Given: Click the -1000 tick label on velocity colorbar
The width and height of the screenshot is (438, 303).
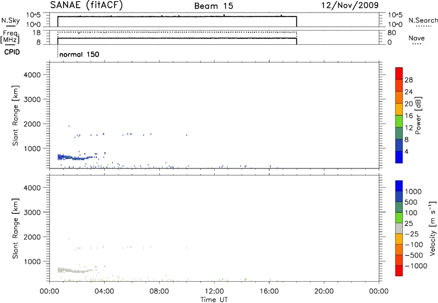Looking at the screenshot, I should 416,266.
